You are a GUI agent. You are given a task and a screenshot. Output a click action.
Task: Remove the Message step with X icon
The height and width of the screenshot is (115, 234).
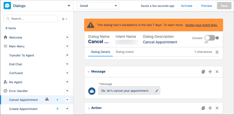click(x=217, y=72)
